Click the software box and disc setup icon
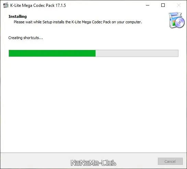Image resolution: width=187 pixels, height=169 pixels. [176, 20]
